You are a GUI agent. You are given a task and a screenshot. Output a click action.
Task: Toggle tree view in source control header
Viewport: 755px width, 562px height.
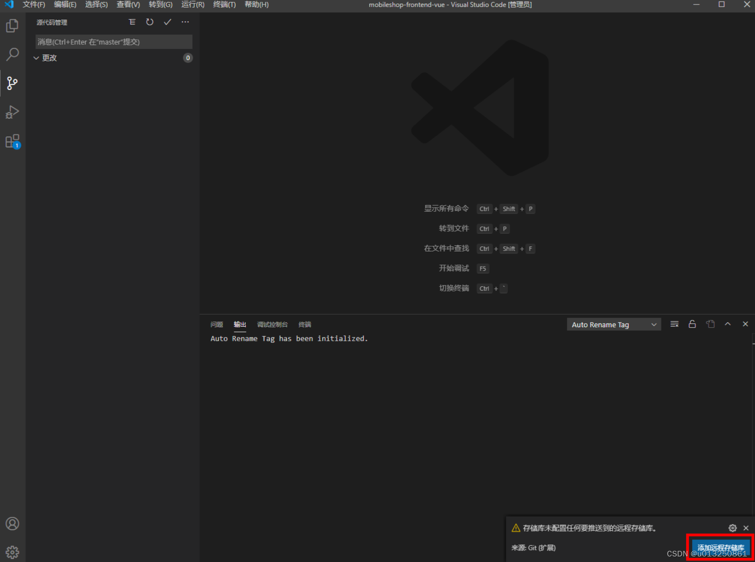[132, 22]
